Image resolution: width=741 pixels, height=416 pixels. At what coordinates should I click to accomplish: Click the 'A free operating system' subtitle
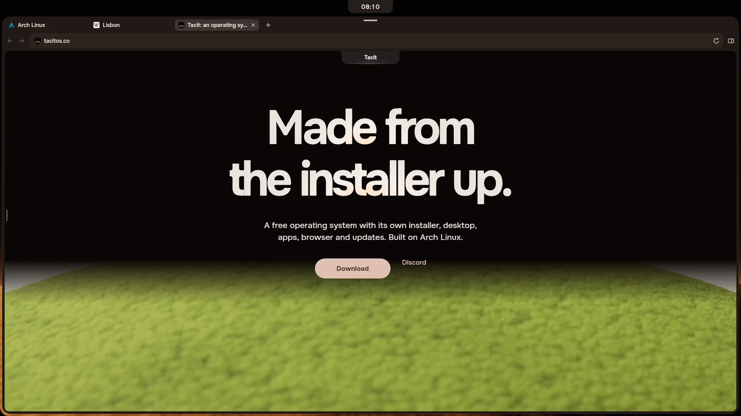370,231
